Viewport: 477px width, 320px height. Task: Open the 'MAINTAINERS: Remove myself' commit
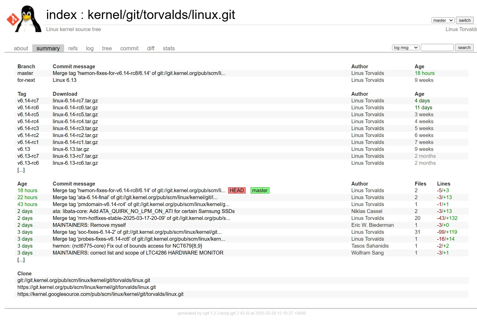pyautogui.click(x=89, y=225)
